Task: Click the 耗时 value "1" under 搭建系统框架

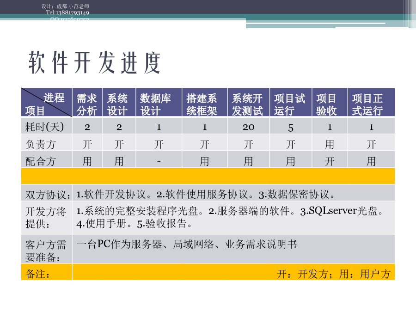Action: [205, 128]
